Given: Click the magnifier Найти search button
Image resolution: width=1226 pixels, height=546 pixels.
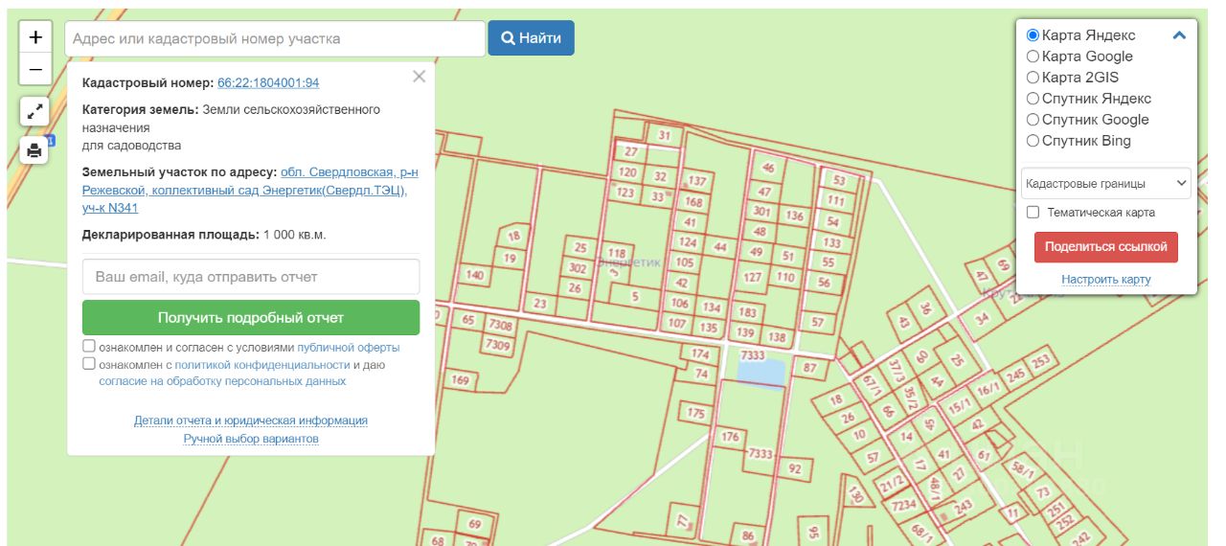Looking at the screenshot, I should [532, 38].
